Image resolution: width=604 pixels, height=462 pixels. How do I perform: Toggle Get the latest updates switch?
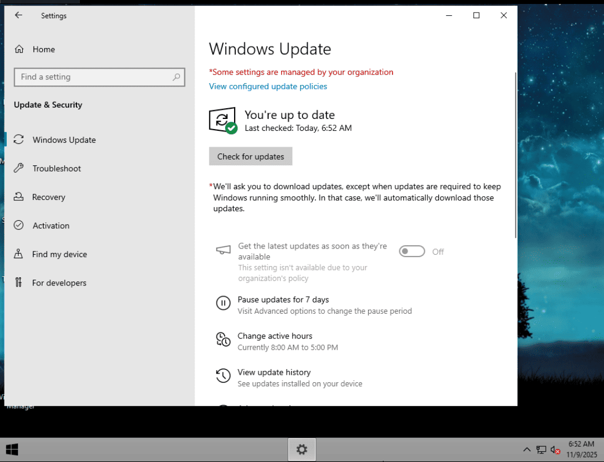[412, 251]
